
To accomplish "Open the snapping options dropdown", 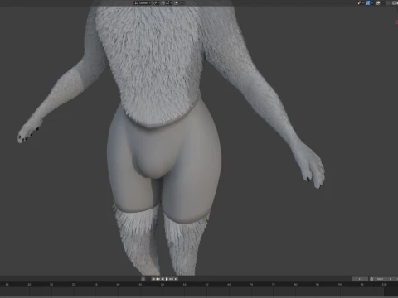I will point(169,2).
